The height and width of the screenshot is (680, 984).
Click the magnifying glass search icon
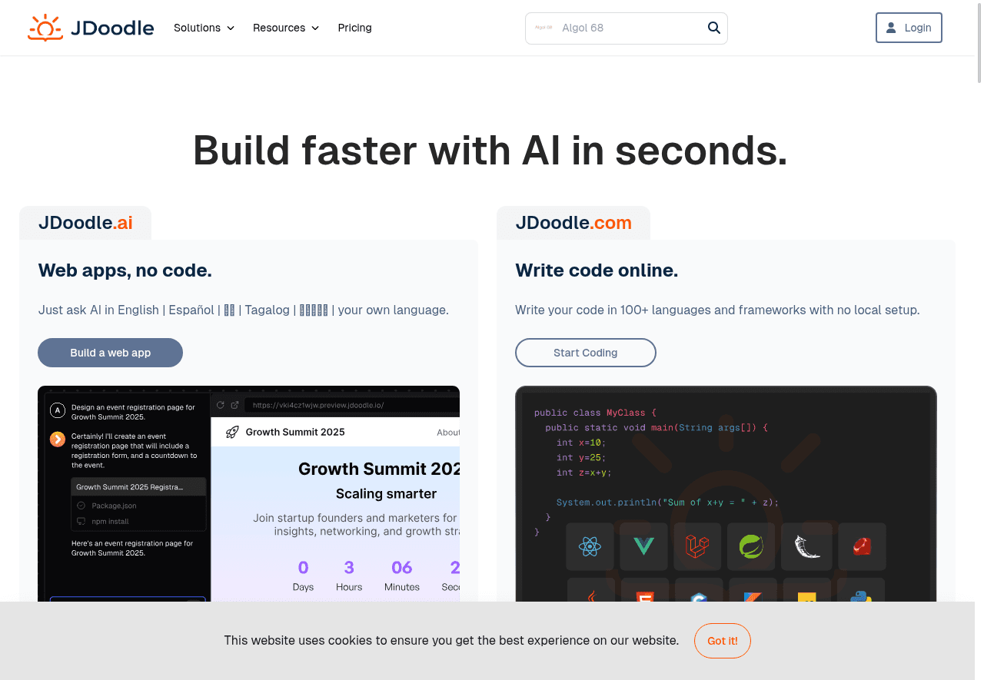[x=713, y=28]
